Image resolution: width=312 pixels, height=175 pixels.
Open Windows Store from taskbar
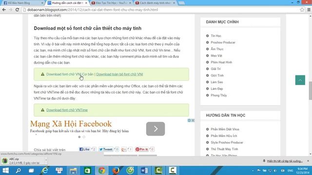(87, 171)
